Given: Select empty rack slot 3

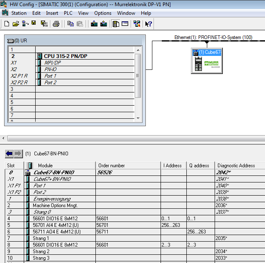Looking at the screenshot, I should point(72,89).
